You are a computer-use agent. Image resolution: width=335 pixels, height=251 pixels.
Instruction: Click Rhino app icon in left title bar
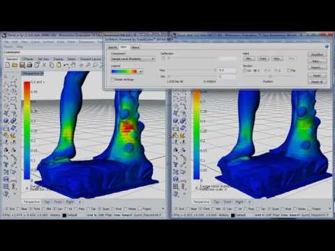pos(4,36)
